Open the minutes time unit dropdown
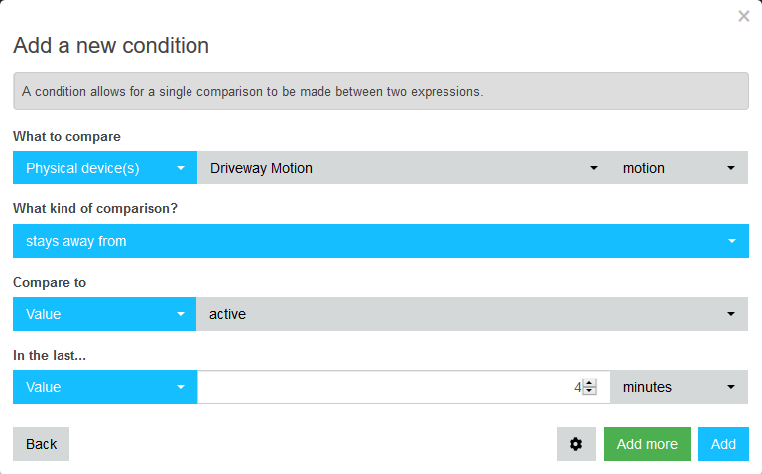This screenshot has width=762, height=474. [679, 387]
